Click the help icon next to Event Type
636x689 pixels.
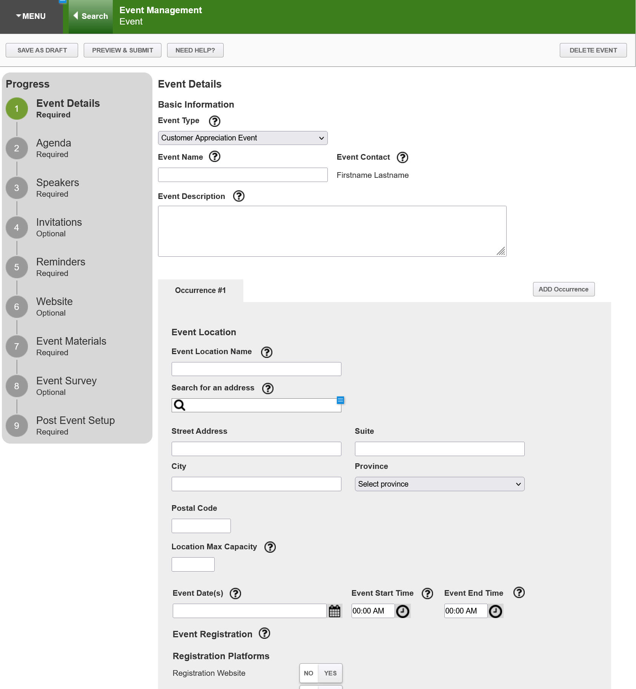[214, 121]
